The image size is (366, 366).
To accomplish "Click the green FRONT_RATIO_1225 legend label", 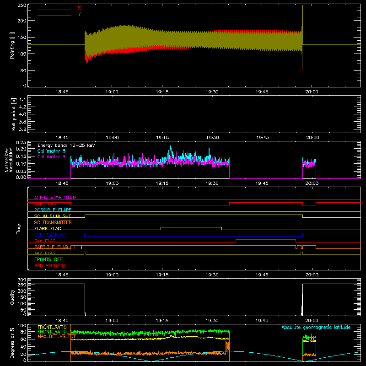I will pos(59,332).
